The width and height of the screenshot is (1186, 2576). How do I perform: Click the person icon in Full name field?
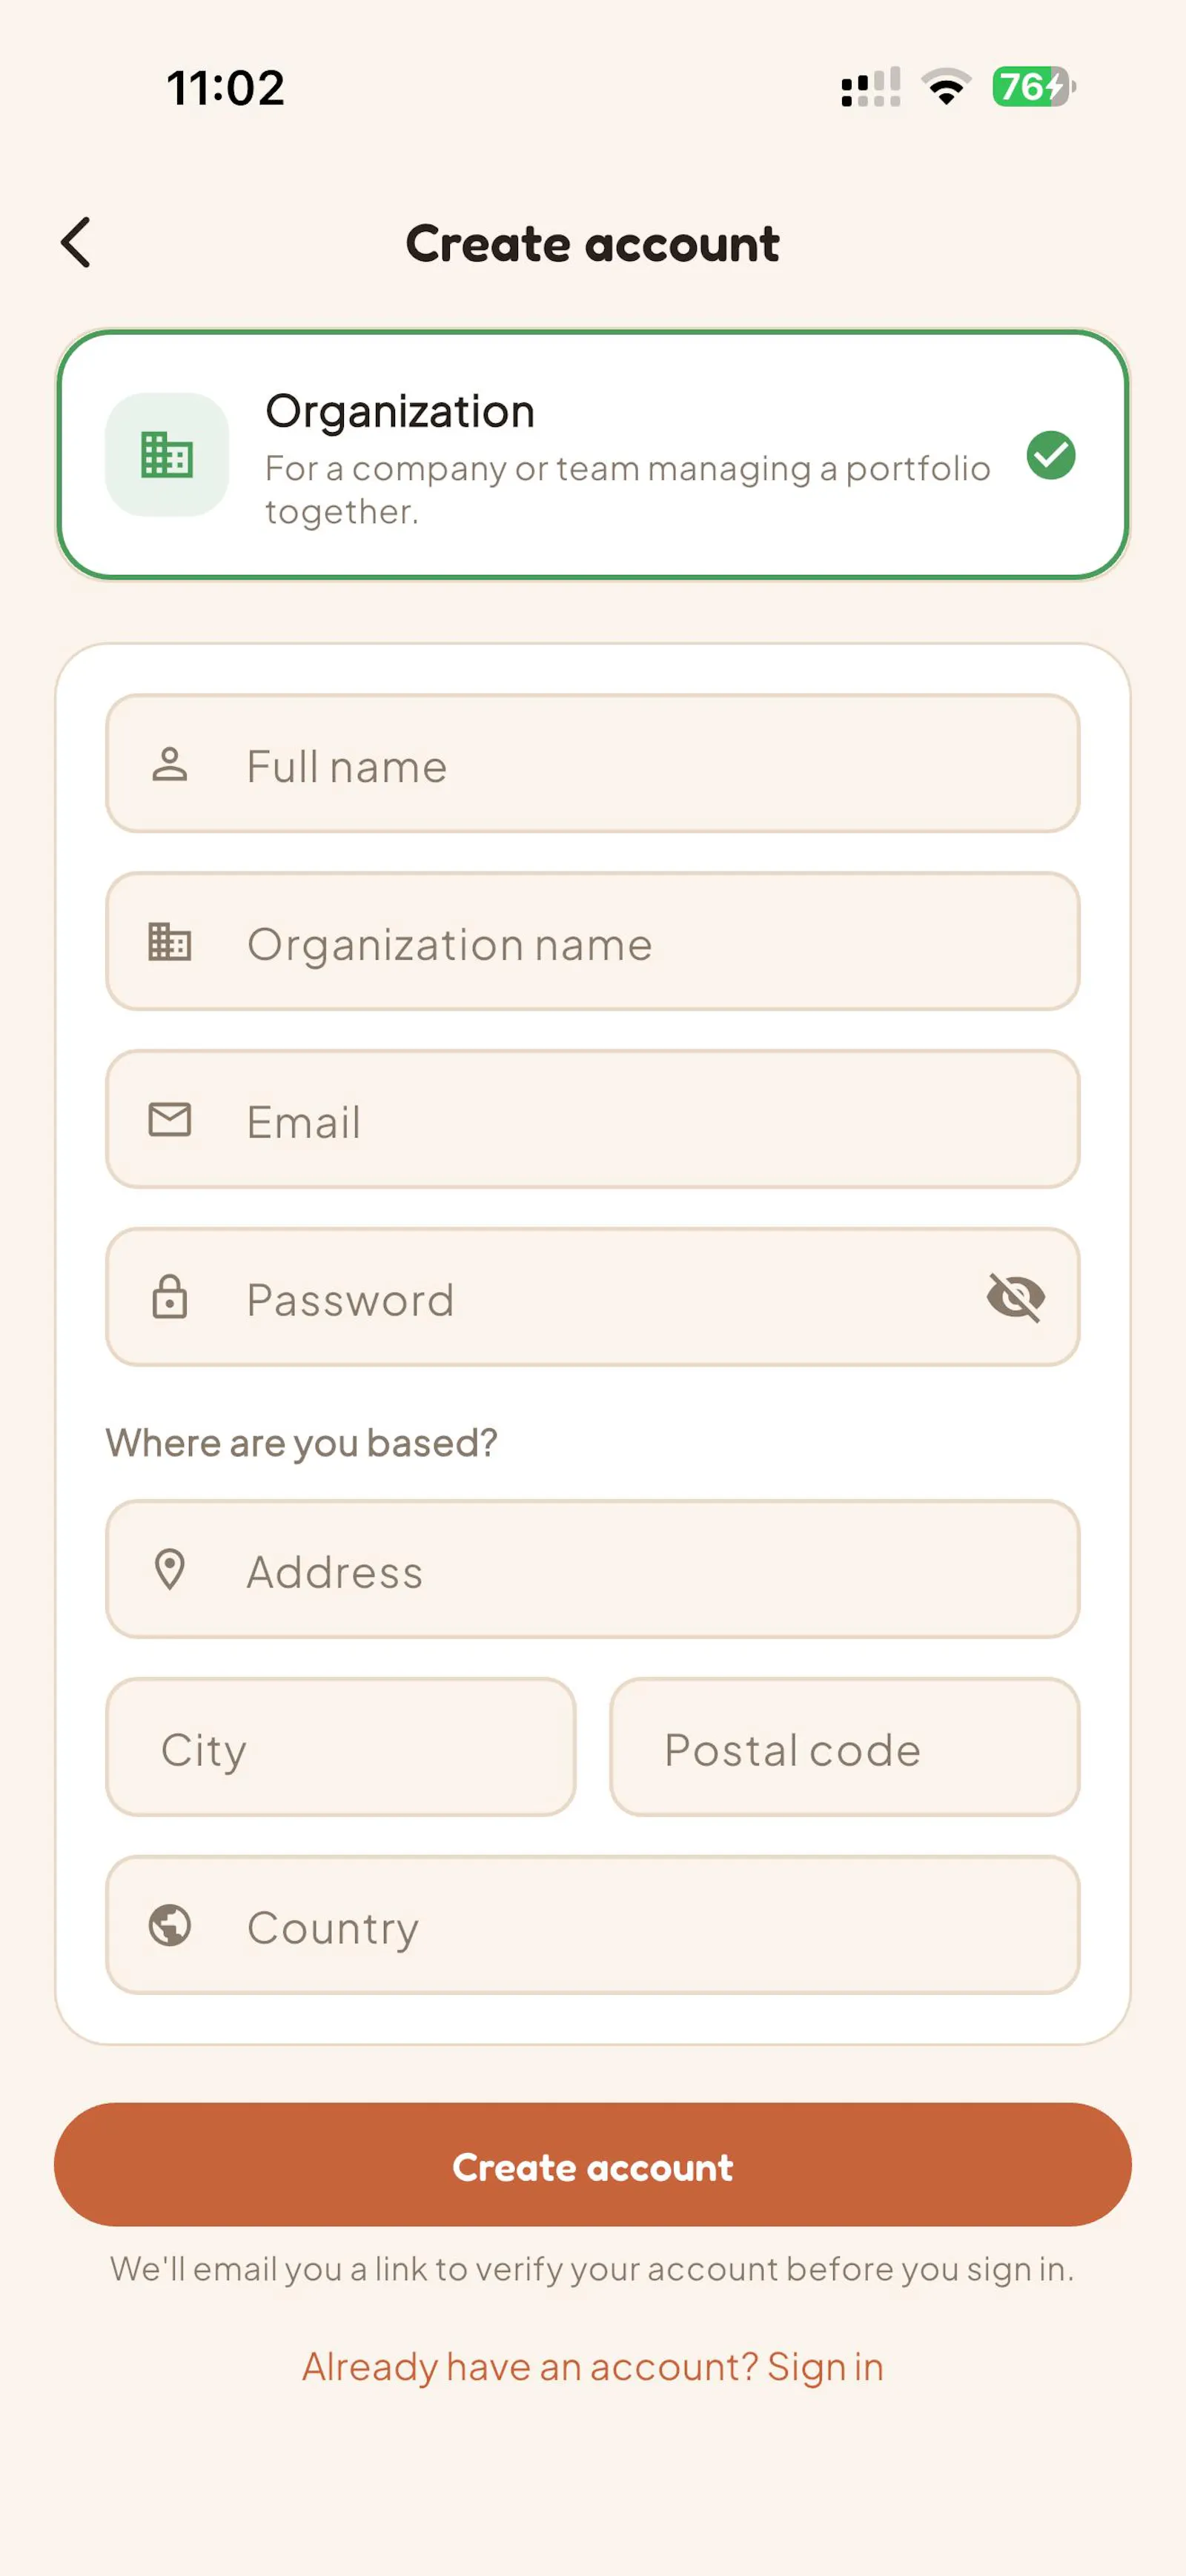170,764
